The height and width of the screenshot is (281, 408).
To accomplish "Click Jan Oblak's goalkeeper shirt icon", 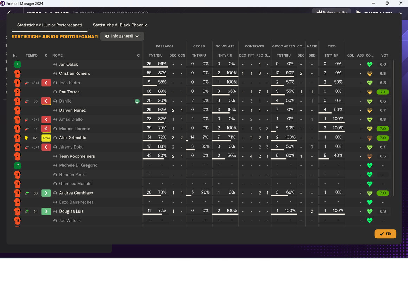I will tap(18, 64).
